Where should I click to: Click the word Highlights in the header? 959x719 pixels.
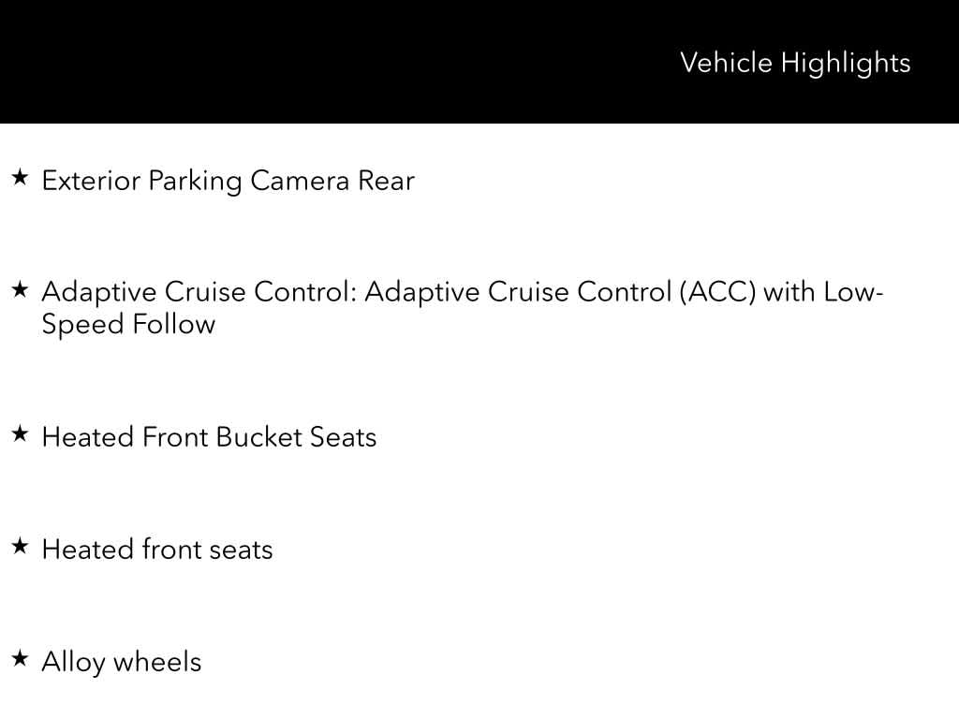click(846, 63)
